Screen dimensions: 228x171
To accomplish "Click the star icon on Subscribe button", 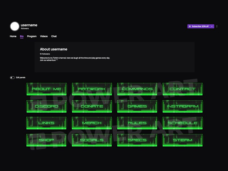I will 190,26.
